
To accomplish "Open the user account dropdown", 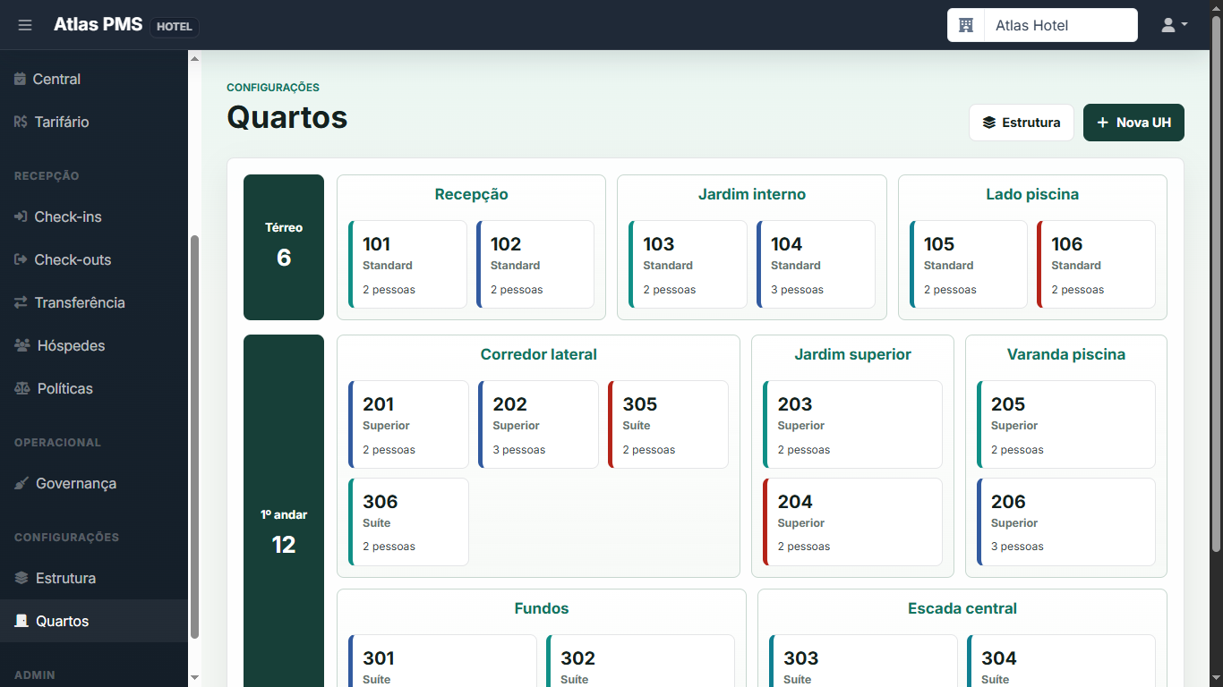I will (1174, 25).
